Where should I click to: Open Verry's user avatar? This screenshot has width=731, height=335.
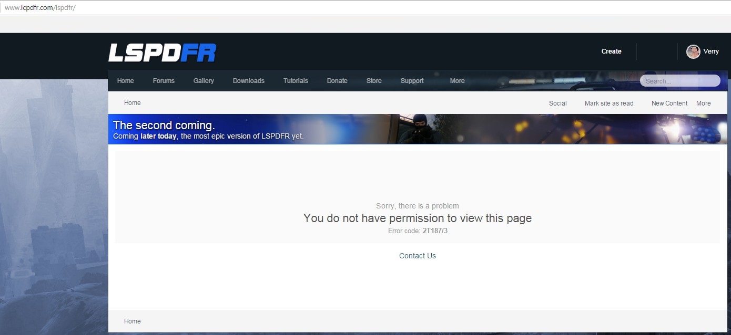[693, 51]
